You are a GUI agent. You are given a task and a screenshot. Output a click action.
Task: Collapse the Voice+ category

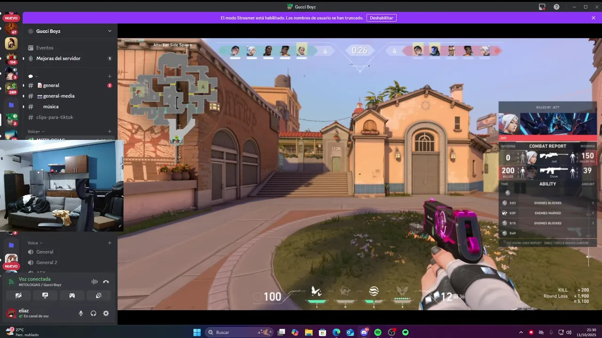tap(36, 131)
